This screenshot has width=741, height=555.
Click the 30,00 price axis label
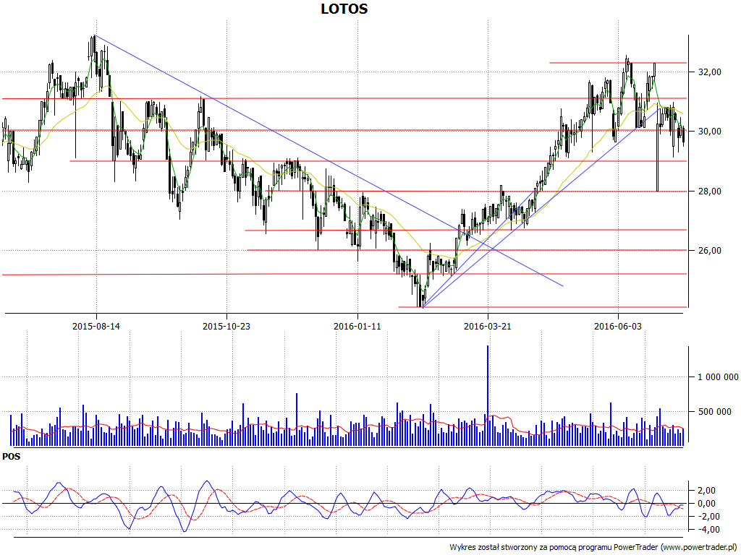coord(710,132)
